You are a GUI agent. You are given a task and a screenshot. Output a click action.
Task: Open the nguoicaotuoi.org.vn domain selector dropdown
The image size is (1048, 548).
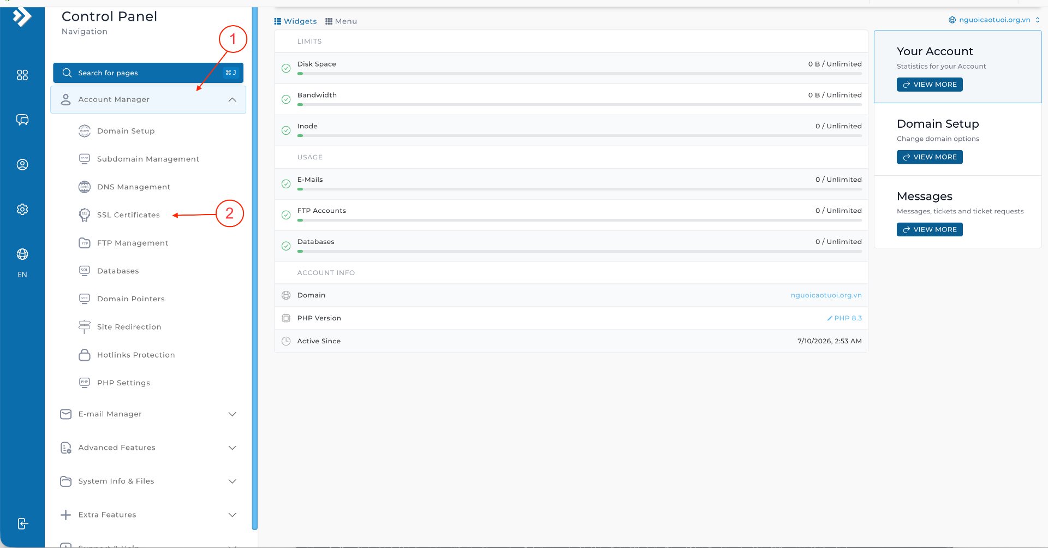tap(995, 20)
